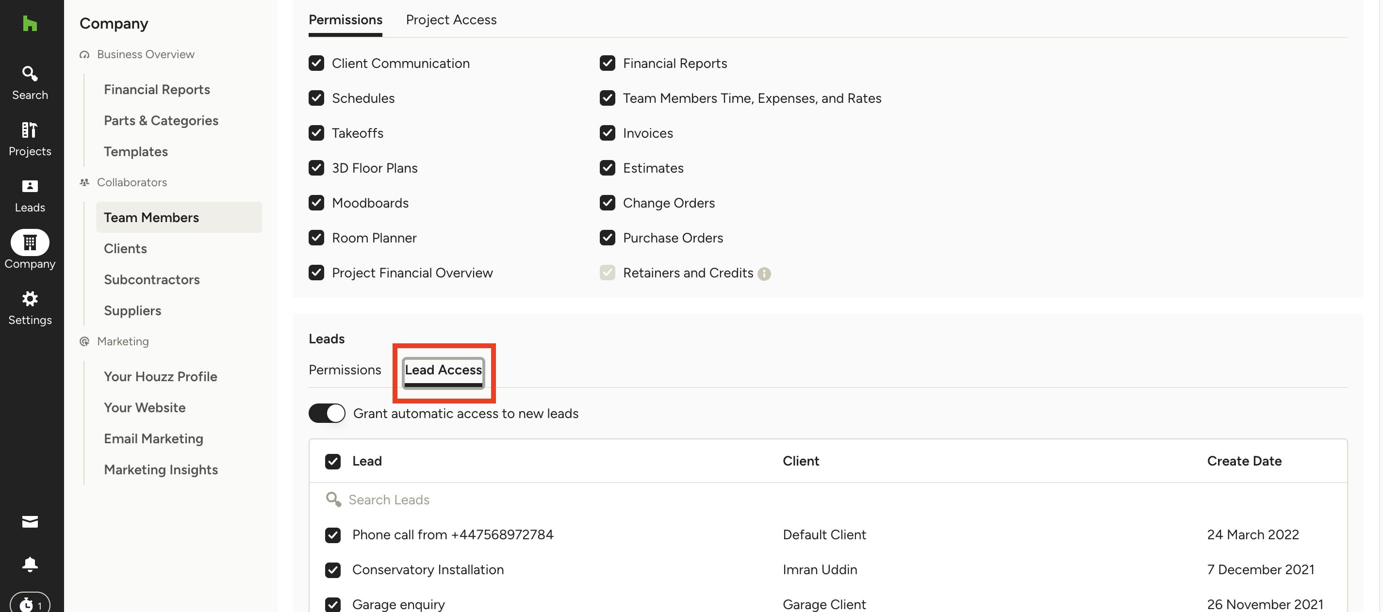Uncheck Change Orders permission

coord(607,203)
